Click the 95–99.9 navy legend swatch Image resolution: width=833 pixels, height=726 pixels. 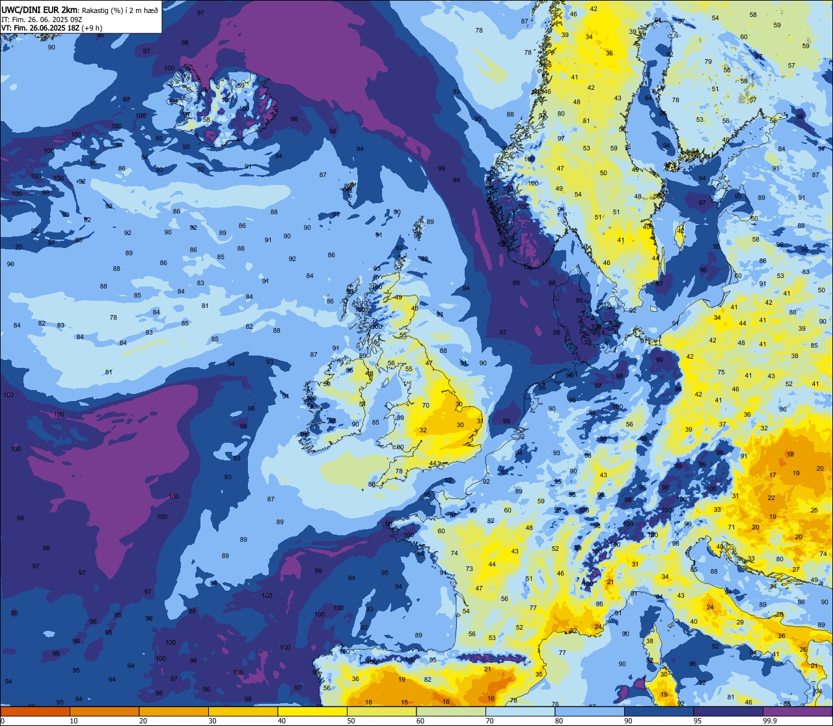(x=728, y=711)
